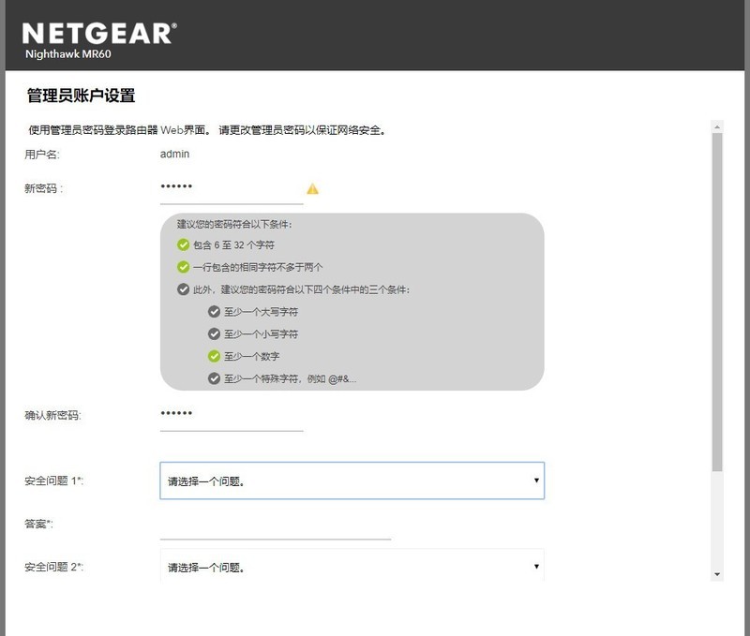This screenshot has height=636, width=750.
Task: Click gray check for lowercase character rule
Action: pos(215,333)
